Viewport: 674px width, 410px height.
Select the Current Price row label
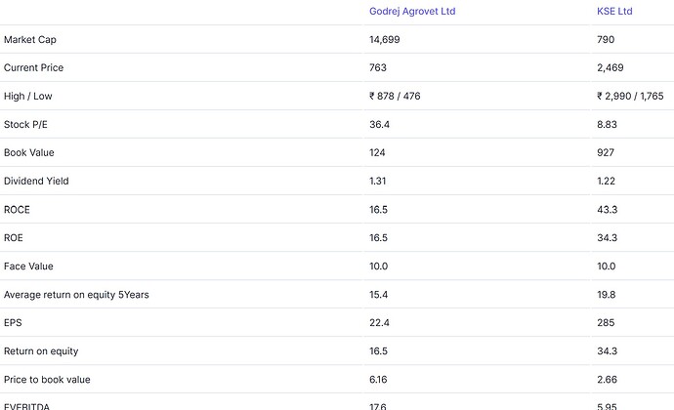[33, 68]
